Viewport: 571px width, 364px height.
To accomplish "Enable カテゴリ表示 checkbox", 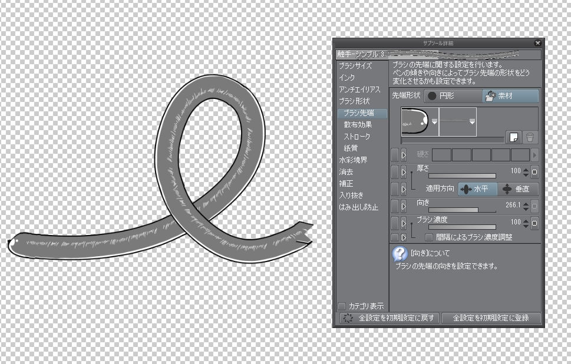I will coord(342,306).
